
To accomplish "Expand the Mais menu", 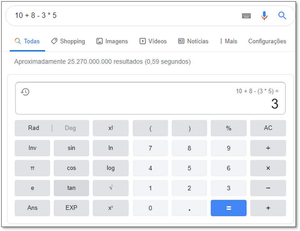I will point(228,41).
